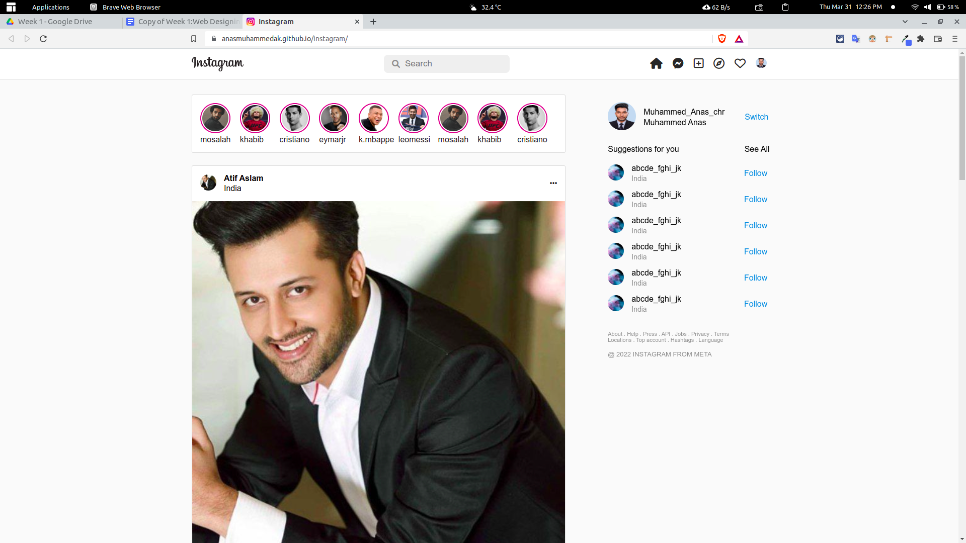Expand the tab search chevron
The image size is (966, 543).
click(905, 22)
